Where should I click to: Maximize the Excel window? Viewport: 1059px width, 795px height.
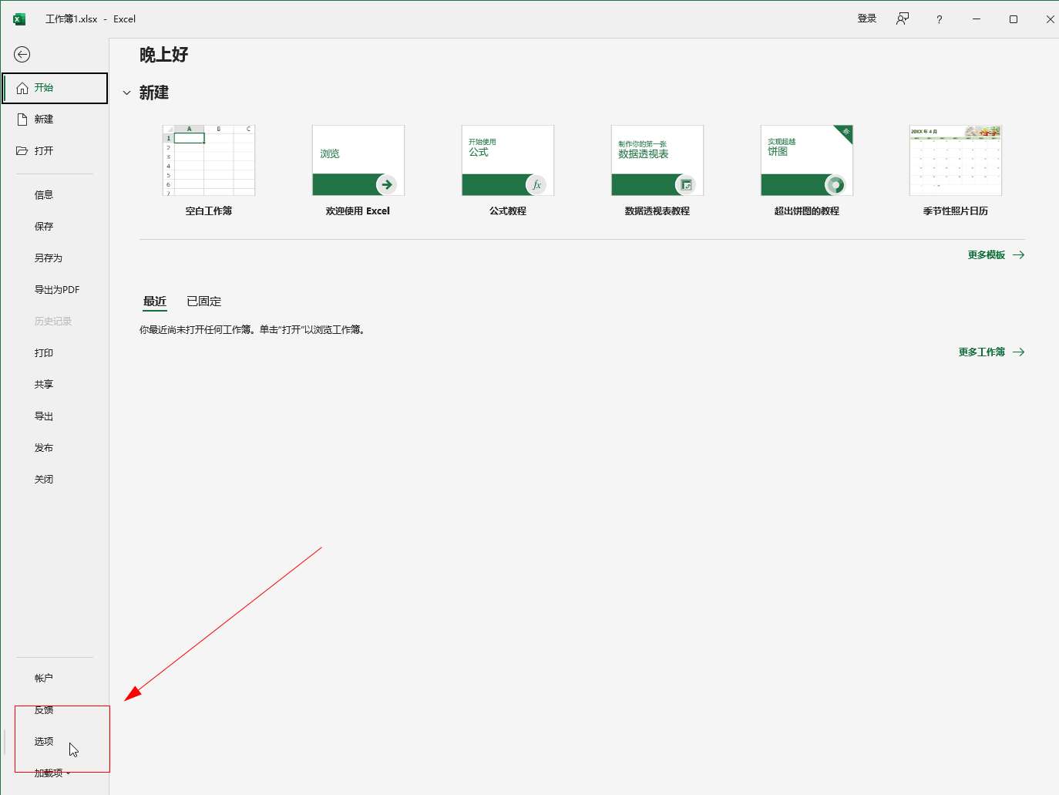(1014, 19)
